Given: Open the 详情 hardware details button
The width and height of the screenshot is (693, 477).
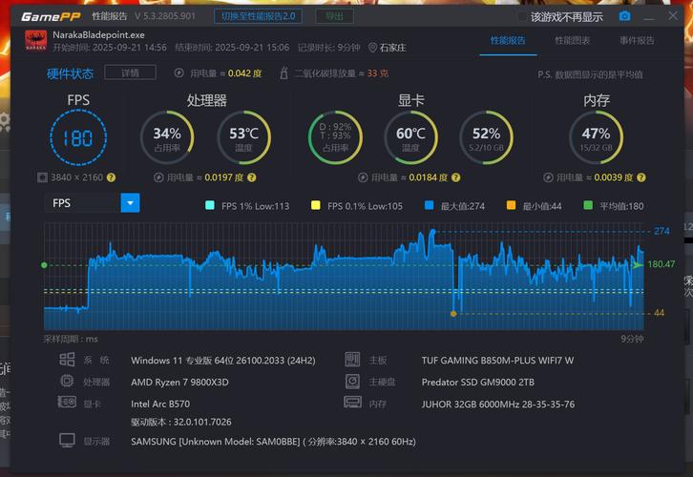Looking at the screenshot, I should point(131,73).
